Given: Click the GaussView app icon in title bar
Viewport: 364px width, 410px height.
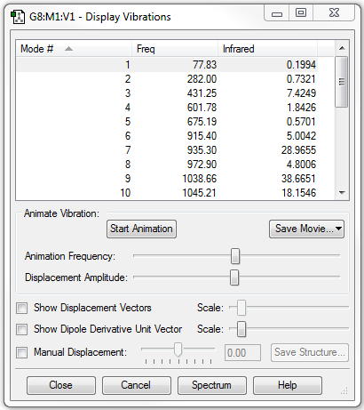Looking at the screenshot, I should click(18, 17).
